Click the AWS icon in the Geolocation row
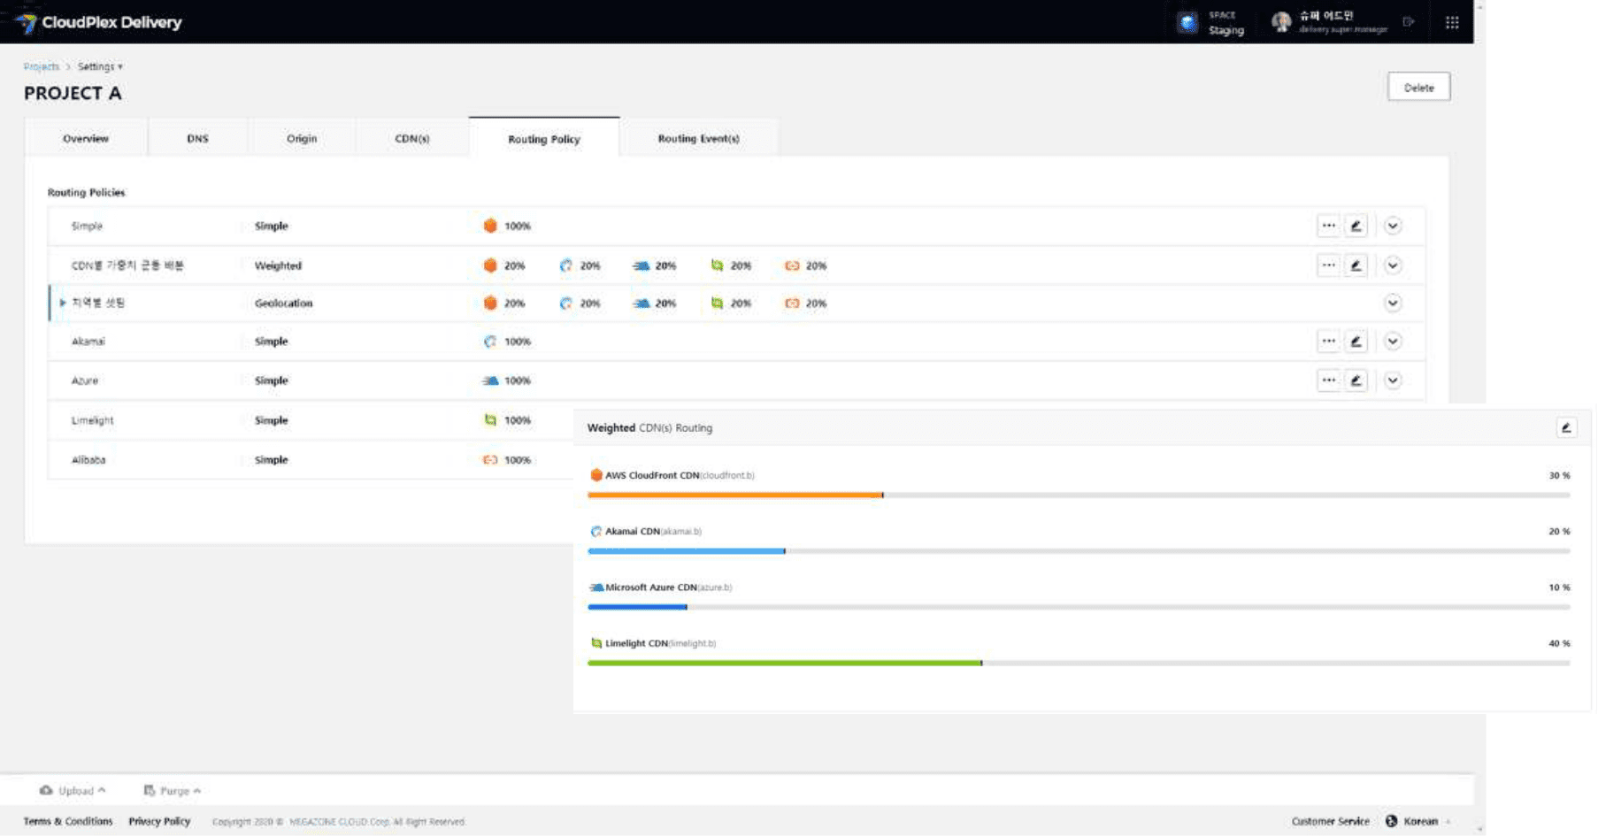 [x=490, y=303]
